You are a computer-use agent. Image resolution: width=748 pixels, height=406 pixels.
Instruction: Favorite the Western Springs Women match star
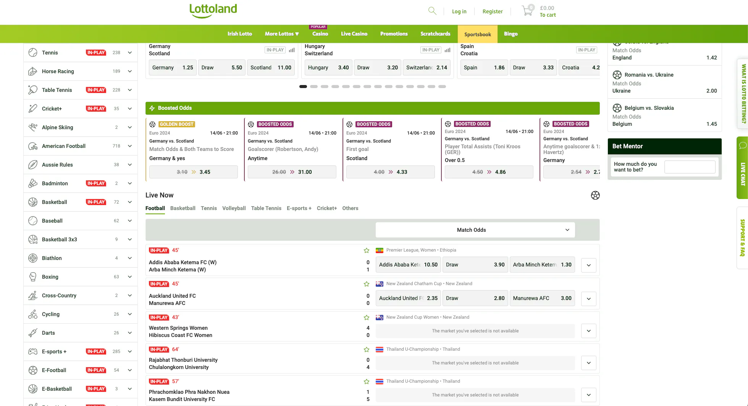[367, 318]
